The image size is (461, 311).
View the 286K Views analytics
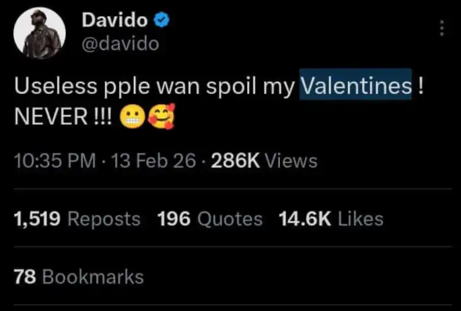click(264, 161)
